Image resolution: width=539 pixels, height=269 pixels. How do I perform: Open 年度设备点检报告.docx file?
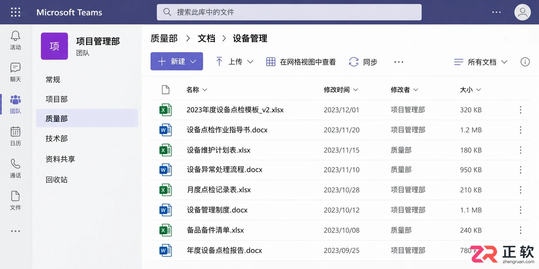tap(224, 250)
